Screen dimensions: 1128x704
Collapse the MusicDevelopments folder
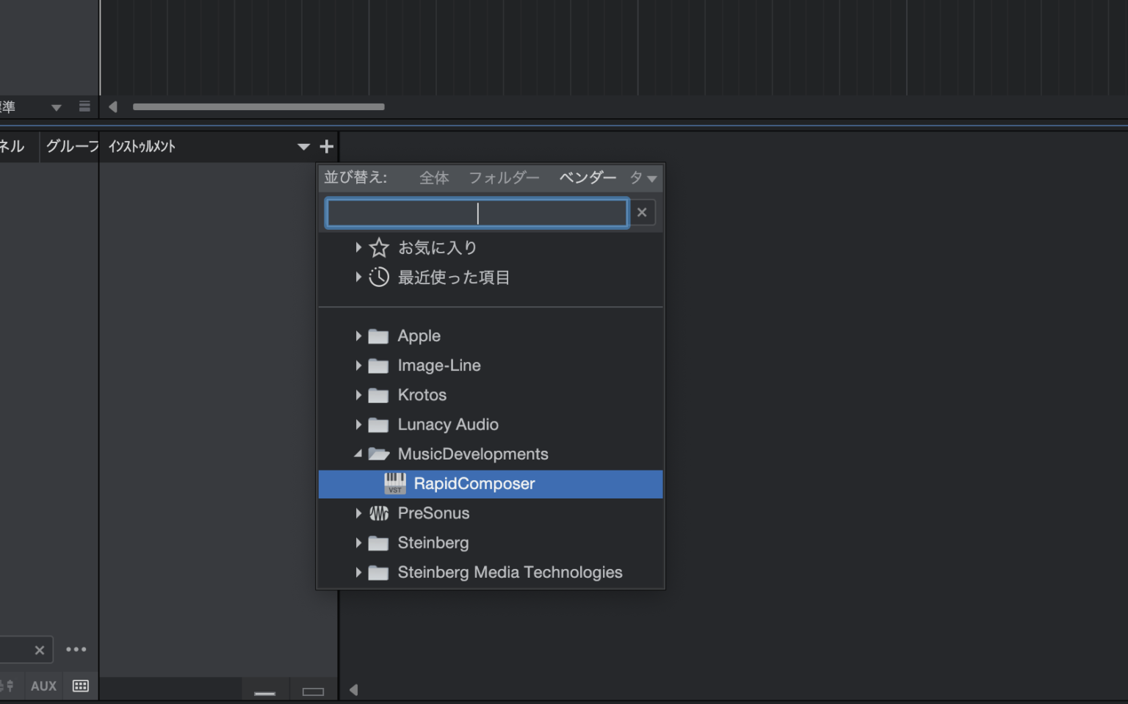358,454
